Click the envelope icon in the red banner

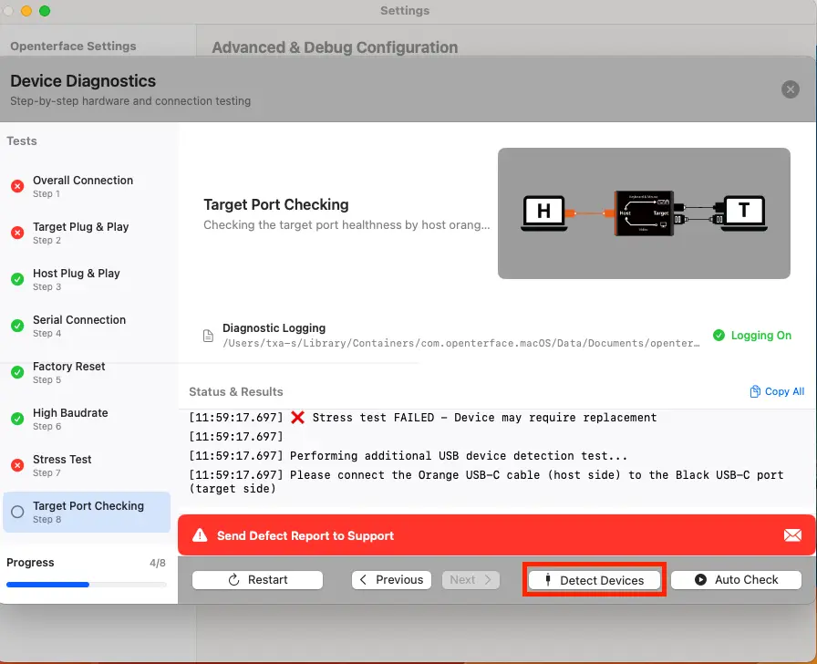[792, 535]
